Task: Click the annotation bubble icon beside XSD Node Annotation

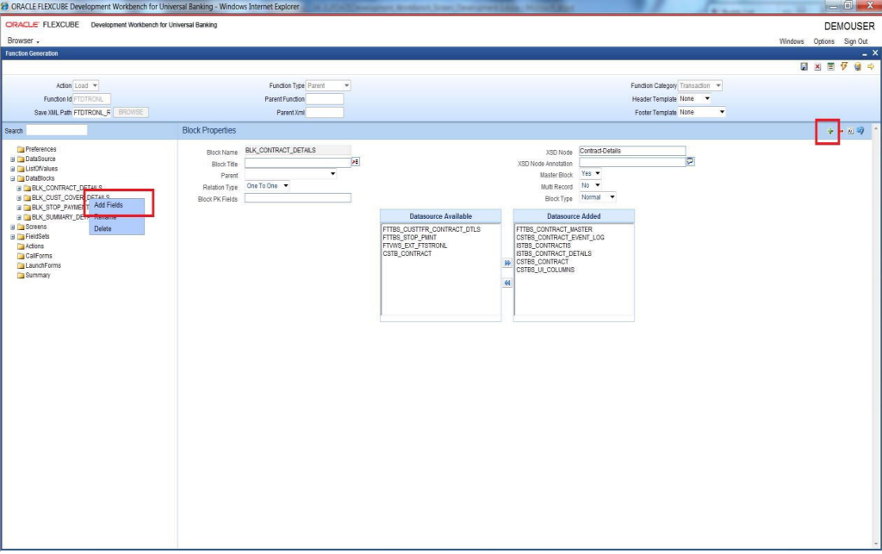Action: [x=690, y=162]
